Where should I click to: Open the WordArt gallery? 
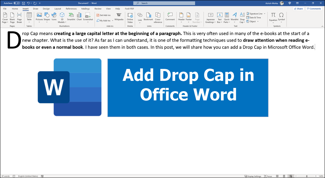click(235, 18)
